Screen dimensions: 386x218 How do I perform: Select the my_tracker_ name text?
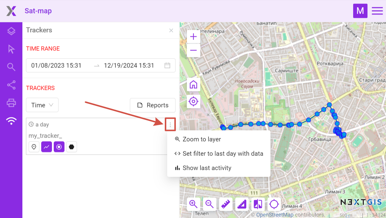(45, 136)
